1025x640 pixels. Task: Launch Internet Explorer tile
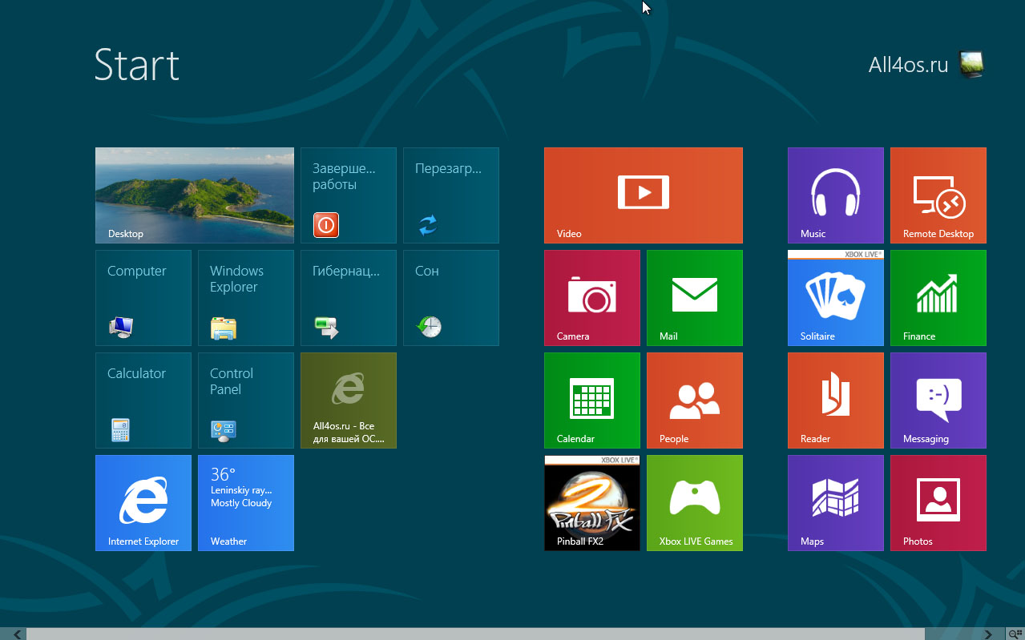click(x=143, y=503)
